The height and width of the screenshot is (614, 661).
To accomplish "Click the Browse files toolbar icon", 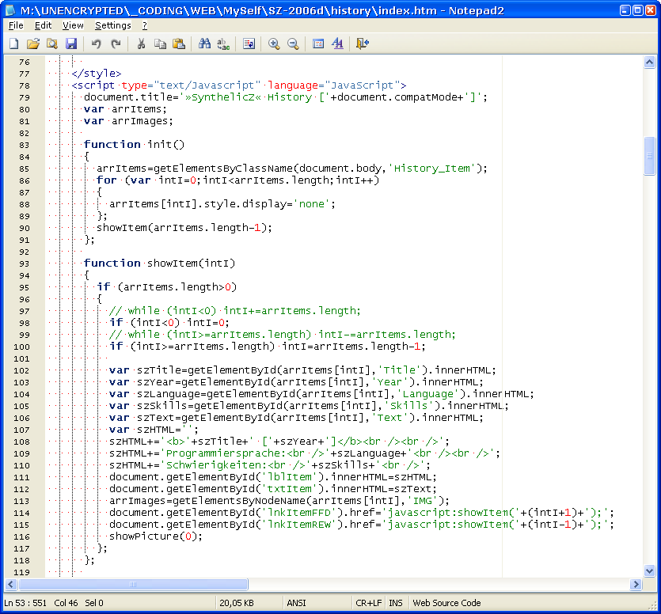I will click(x=52, y=44).
